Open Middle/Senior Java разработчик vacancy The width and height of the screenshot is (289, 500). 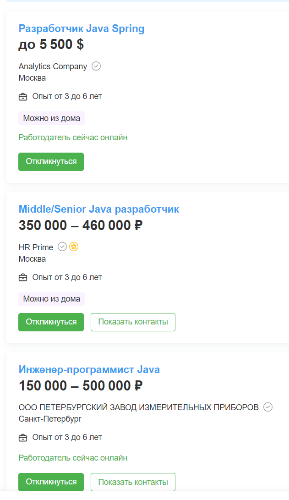click(x=99, y=209)
